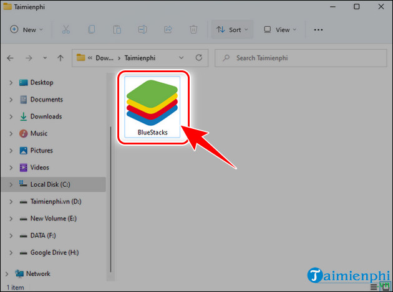Image resolution: width=393 pixels, height=292 pixels.
Task: Click the 1 item status text
Action: (x=16, y=288)
